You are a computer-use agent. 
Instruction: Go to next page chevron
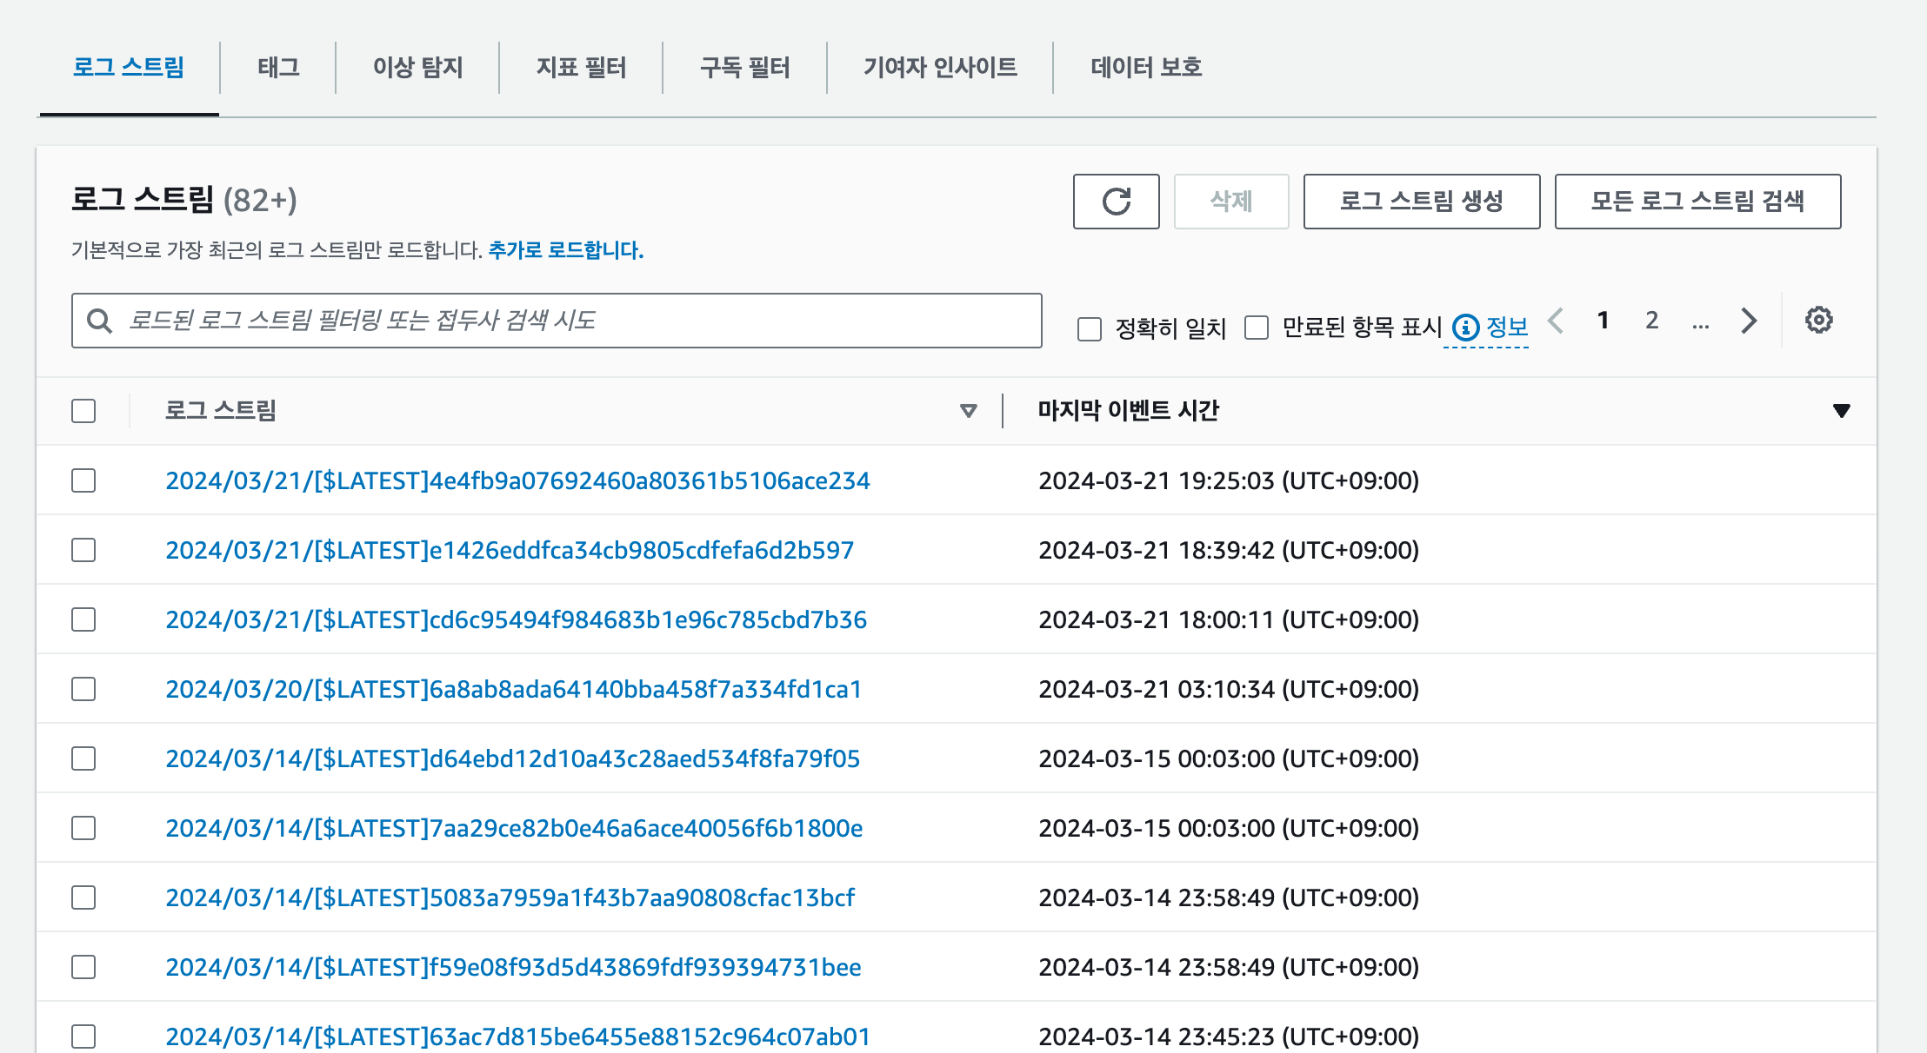coord(1749,321)
